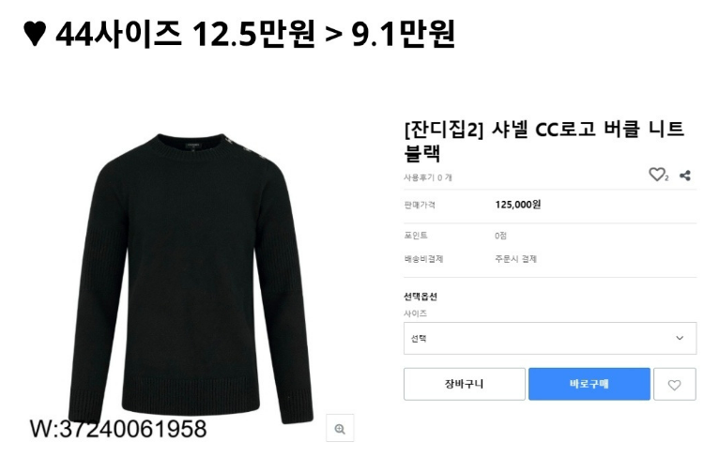
Task: Click the 선택옵션 label
Action: click(421, 297)
